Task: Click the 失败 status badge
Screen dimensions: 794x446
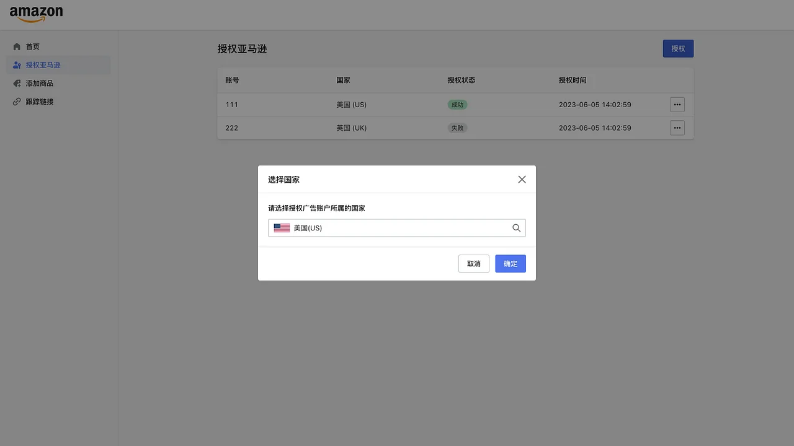Action: pos(457,128)
